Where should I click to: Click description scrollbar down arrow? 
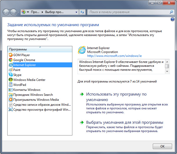pos(167,72)
